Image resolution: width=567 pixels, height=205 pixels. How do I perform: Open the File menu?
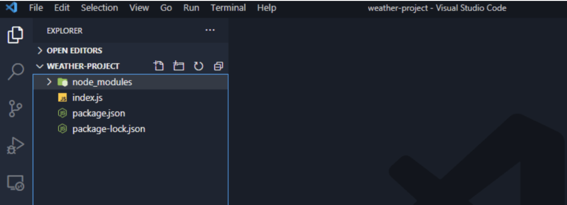(x=36, y=8)
